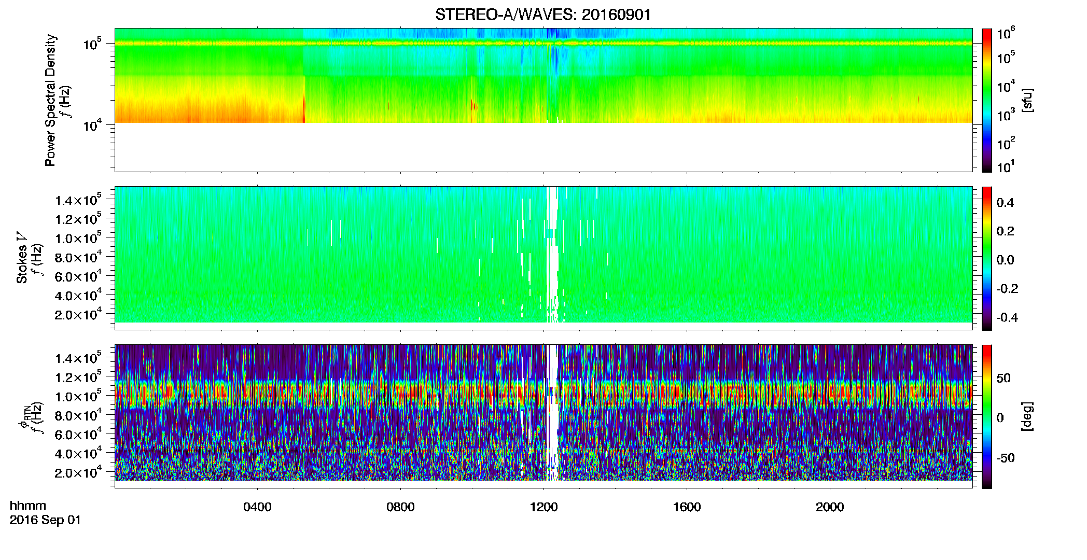Click the Power Spectral Density color bar

[x=987, y=100]
